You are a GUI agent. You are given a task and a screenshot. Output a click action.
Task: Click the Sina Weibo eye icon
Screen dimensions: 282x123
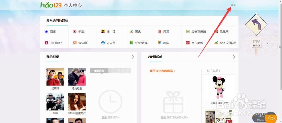pyautogui.click(x=75, y=31)
